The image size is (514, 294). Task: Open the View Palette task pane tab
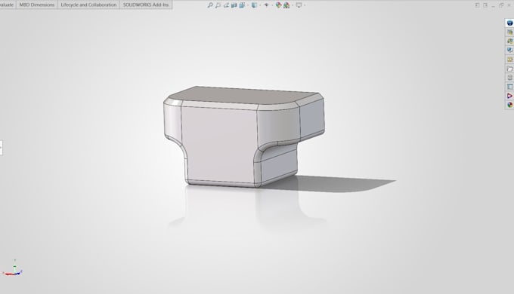coord(509,87)
